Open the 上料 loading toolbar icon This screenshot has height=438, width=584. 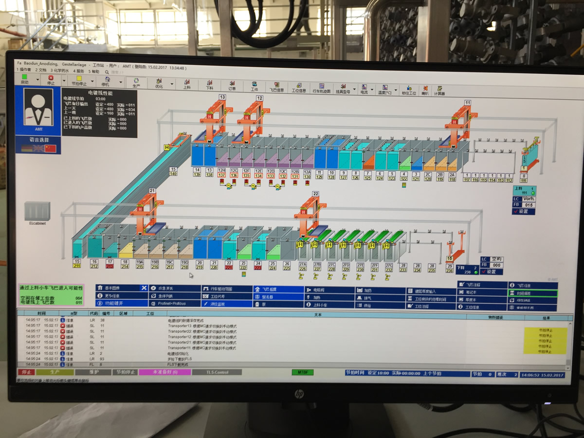186,83
